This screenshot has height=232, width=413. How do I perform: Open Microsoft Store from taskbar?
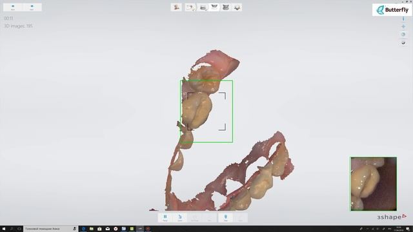[99, 229]
